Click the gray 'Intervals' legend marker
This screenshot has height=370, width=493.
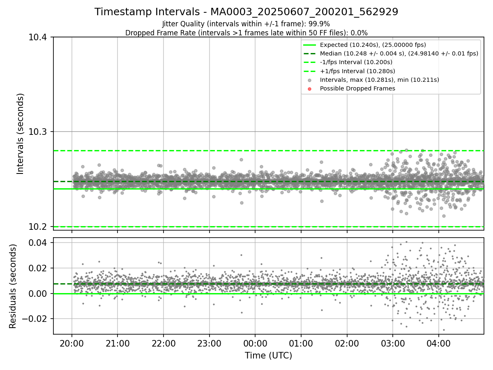310,80
